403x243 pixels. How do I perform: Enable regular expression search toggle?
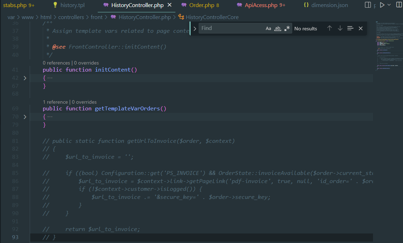(287, 29)
